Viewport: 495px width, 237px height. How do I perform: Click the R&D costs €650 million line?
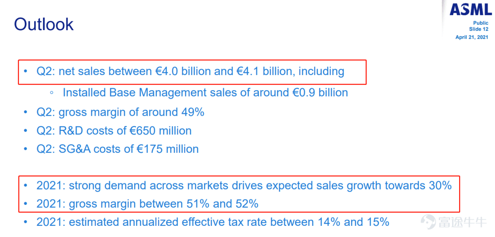pyautogui.click(x=114, y=131)
